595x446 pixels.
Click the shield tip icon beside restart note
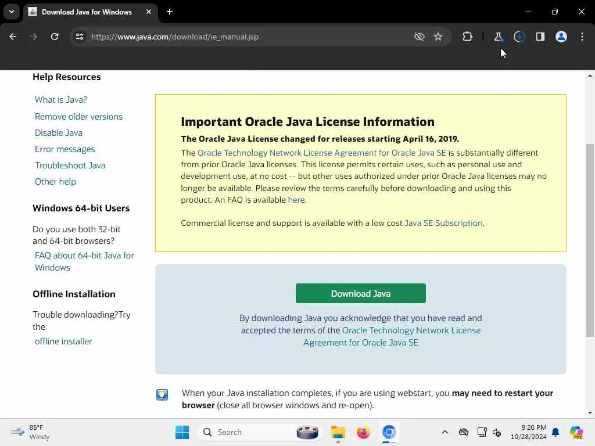tap(162, 395)
